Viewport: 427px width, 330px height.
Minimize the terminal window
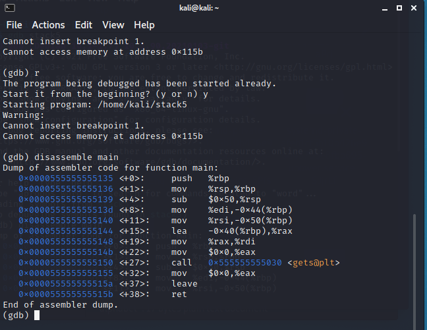[x=385, y=9]
